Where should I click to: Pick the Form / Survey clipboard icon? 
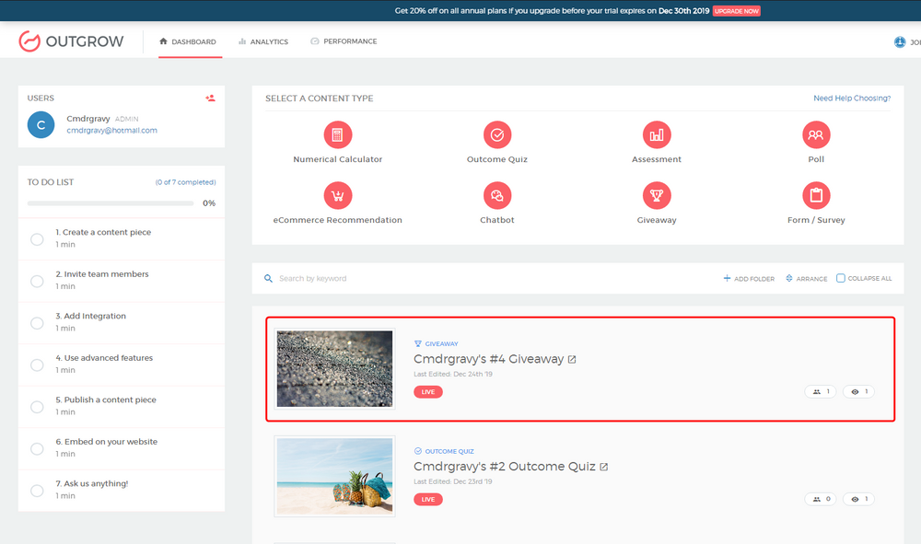pos(816,195)
